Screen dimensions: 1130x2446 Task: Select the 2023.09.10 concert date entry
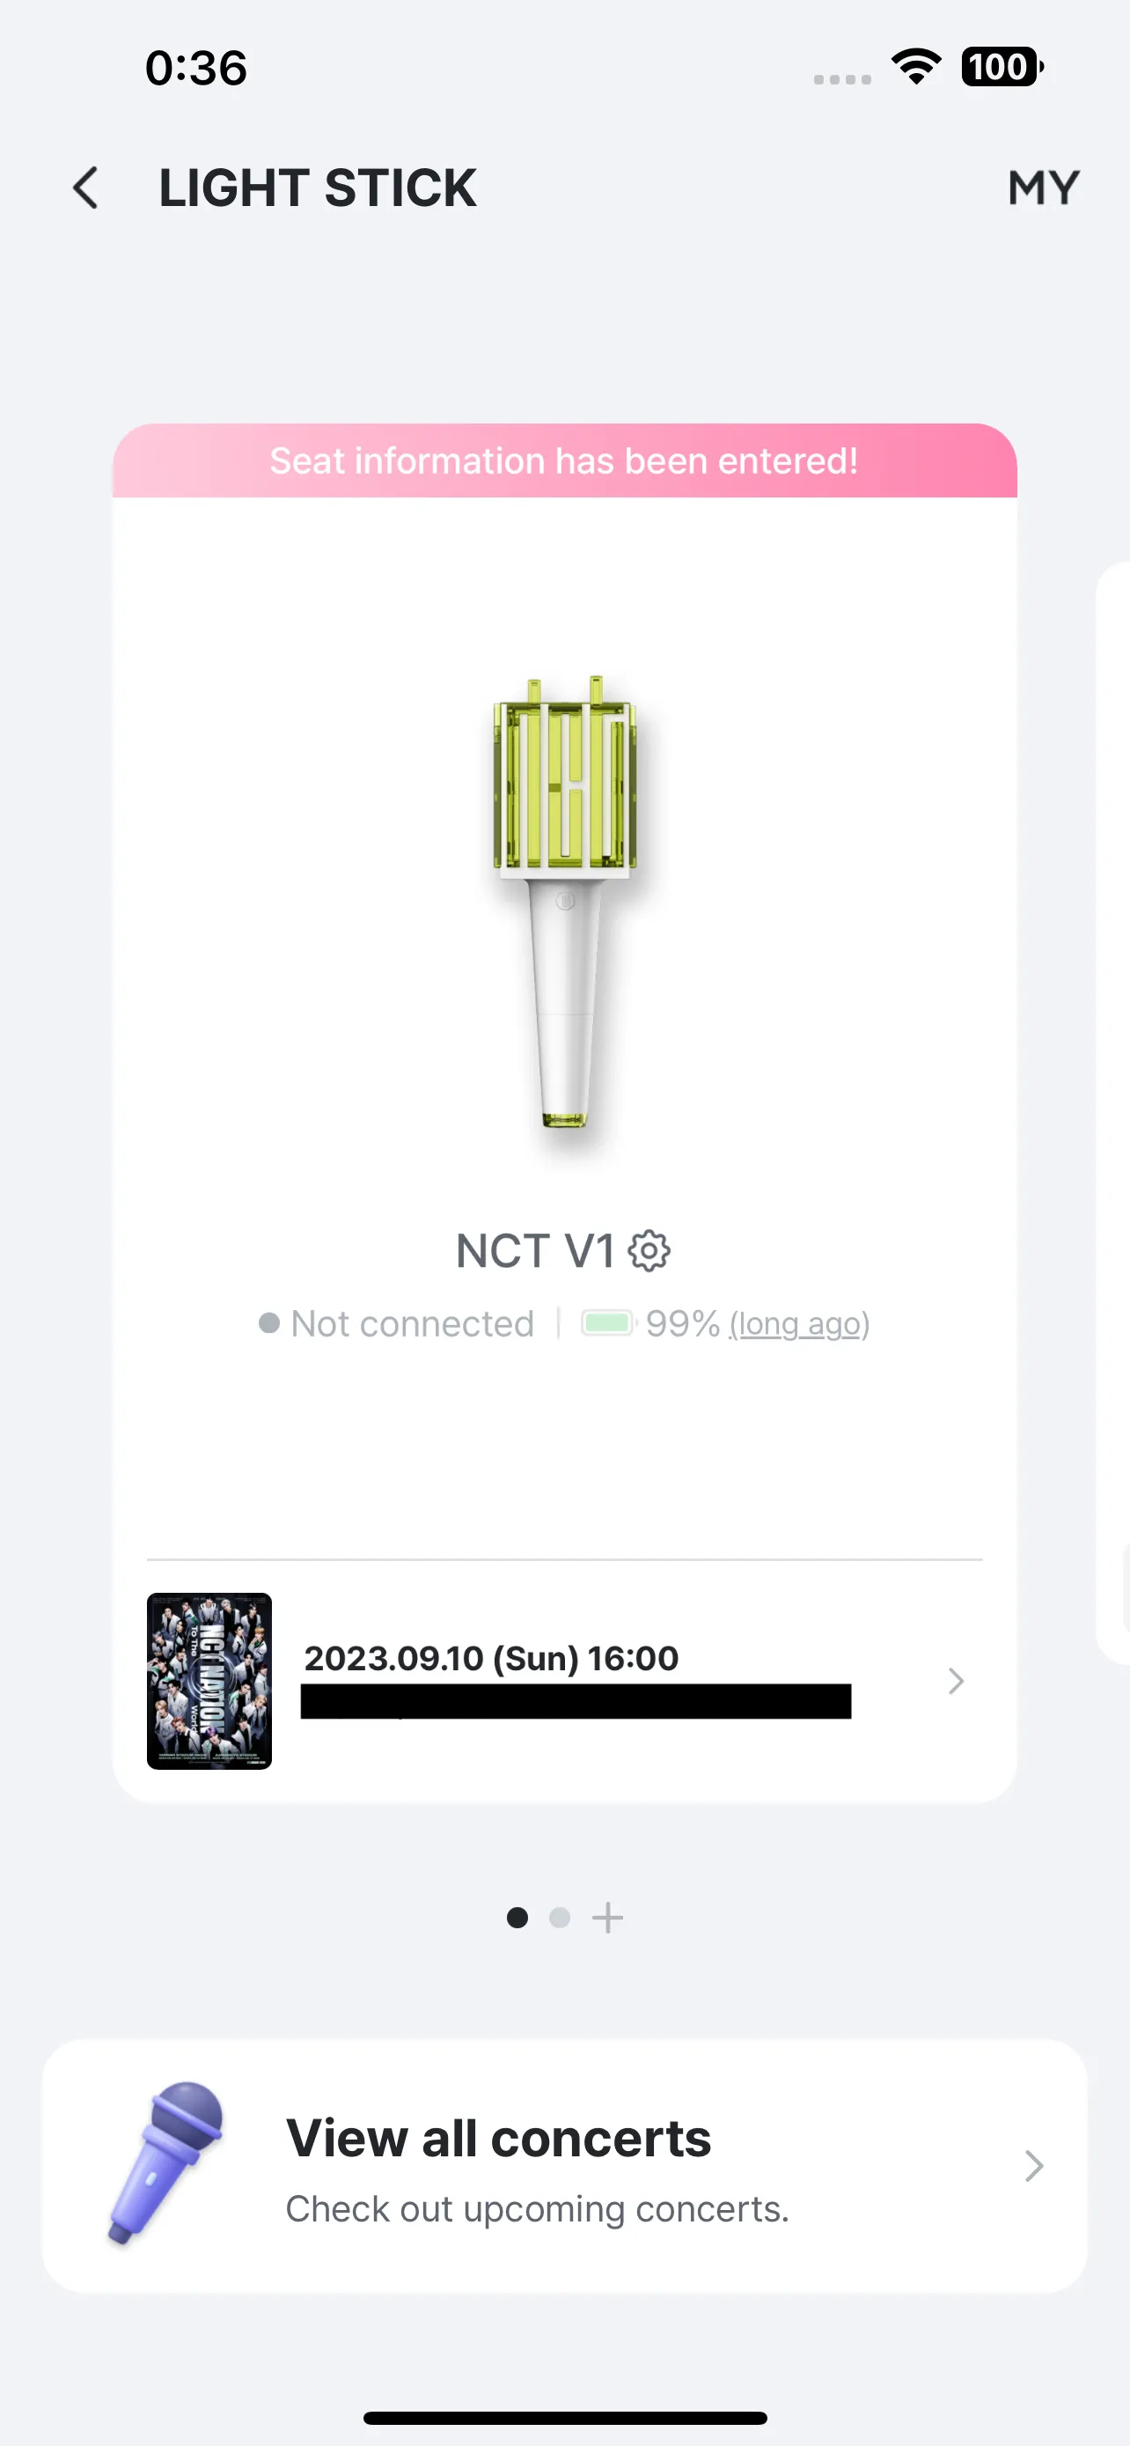tap(490, 1658)
